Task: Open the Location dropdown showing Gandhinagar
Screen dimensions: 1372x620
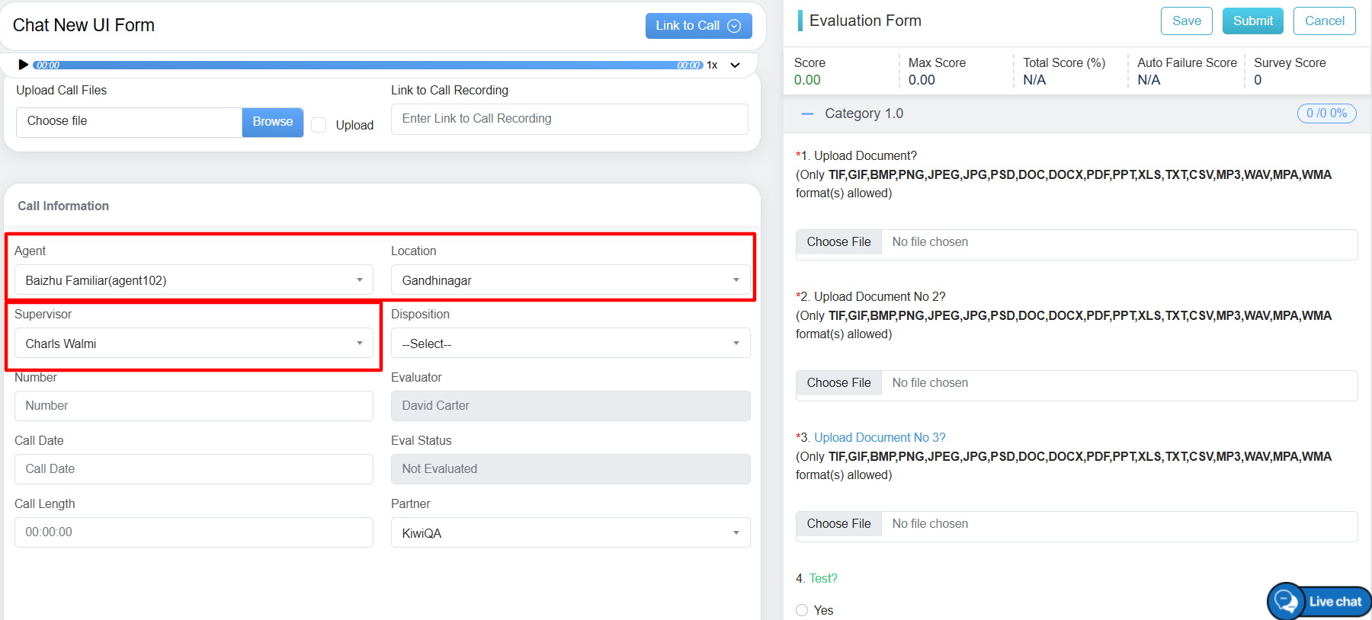Action: (x=570, y=280)
